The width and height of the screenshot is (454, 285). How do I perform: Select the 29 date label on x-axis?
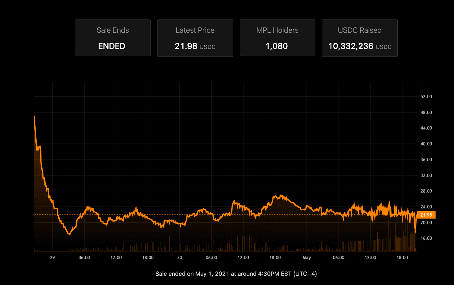pyautogui.click(x=52, y=258)
